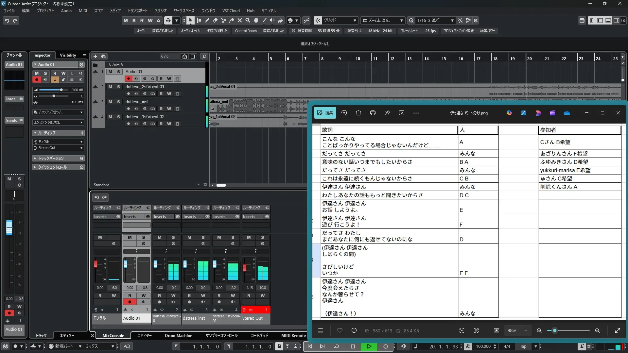Open the Transport menu

click(137, 11)
